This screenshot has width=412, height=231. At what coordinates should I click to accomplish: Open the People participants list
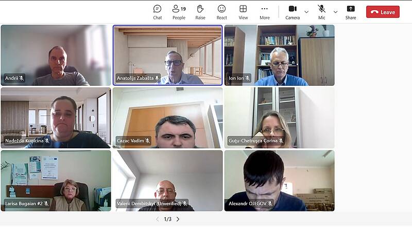179,11
